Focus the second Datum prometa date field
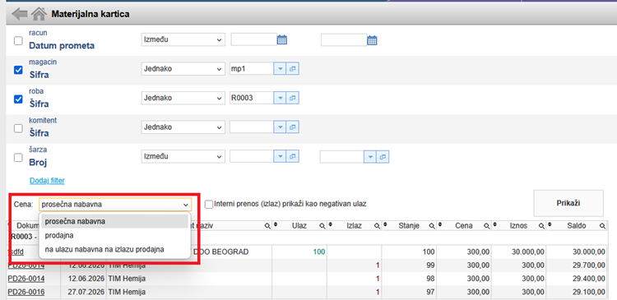This screenshot has height=300, width=617. coord(344,40)
